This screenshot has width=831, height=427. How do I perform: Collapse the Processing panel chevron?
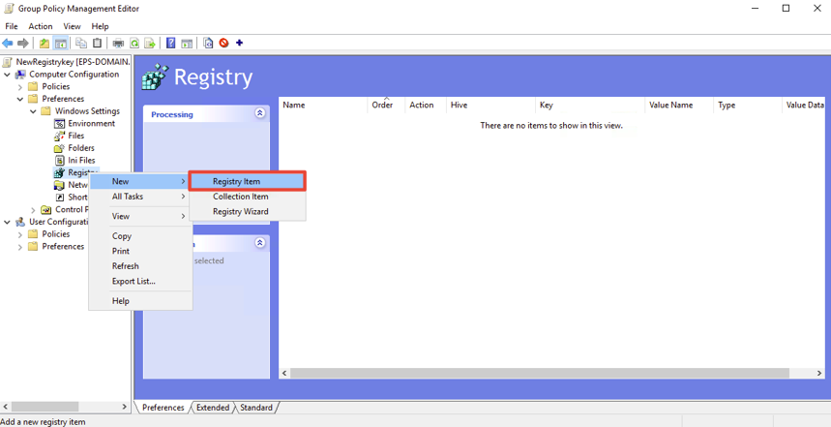pyautogui.click(x=259, y=113)
